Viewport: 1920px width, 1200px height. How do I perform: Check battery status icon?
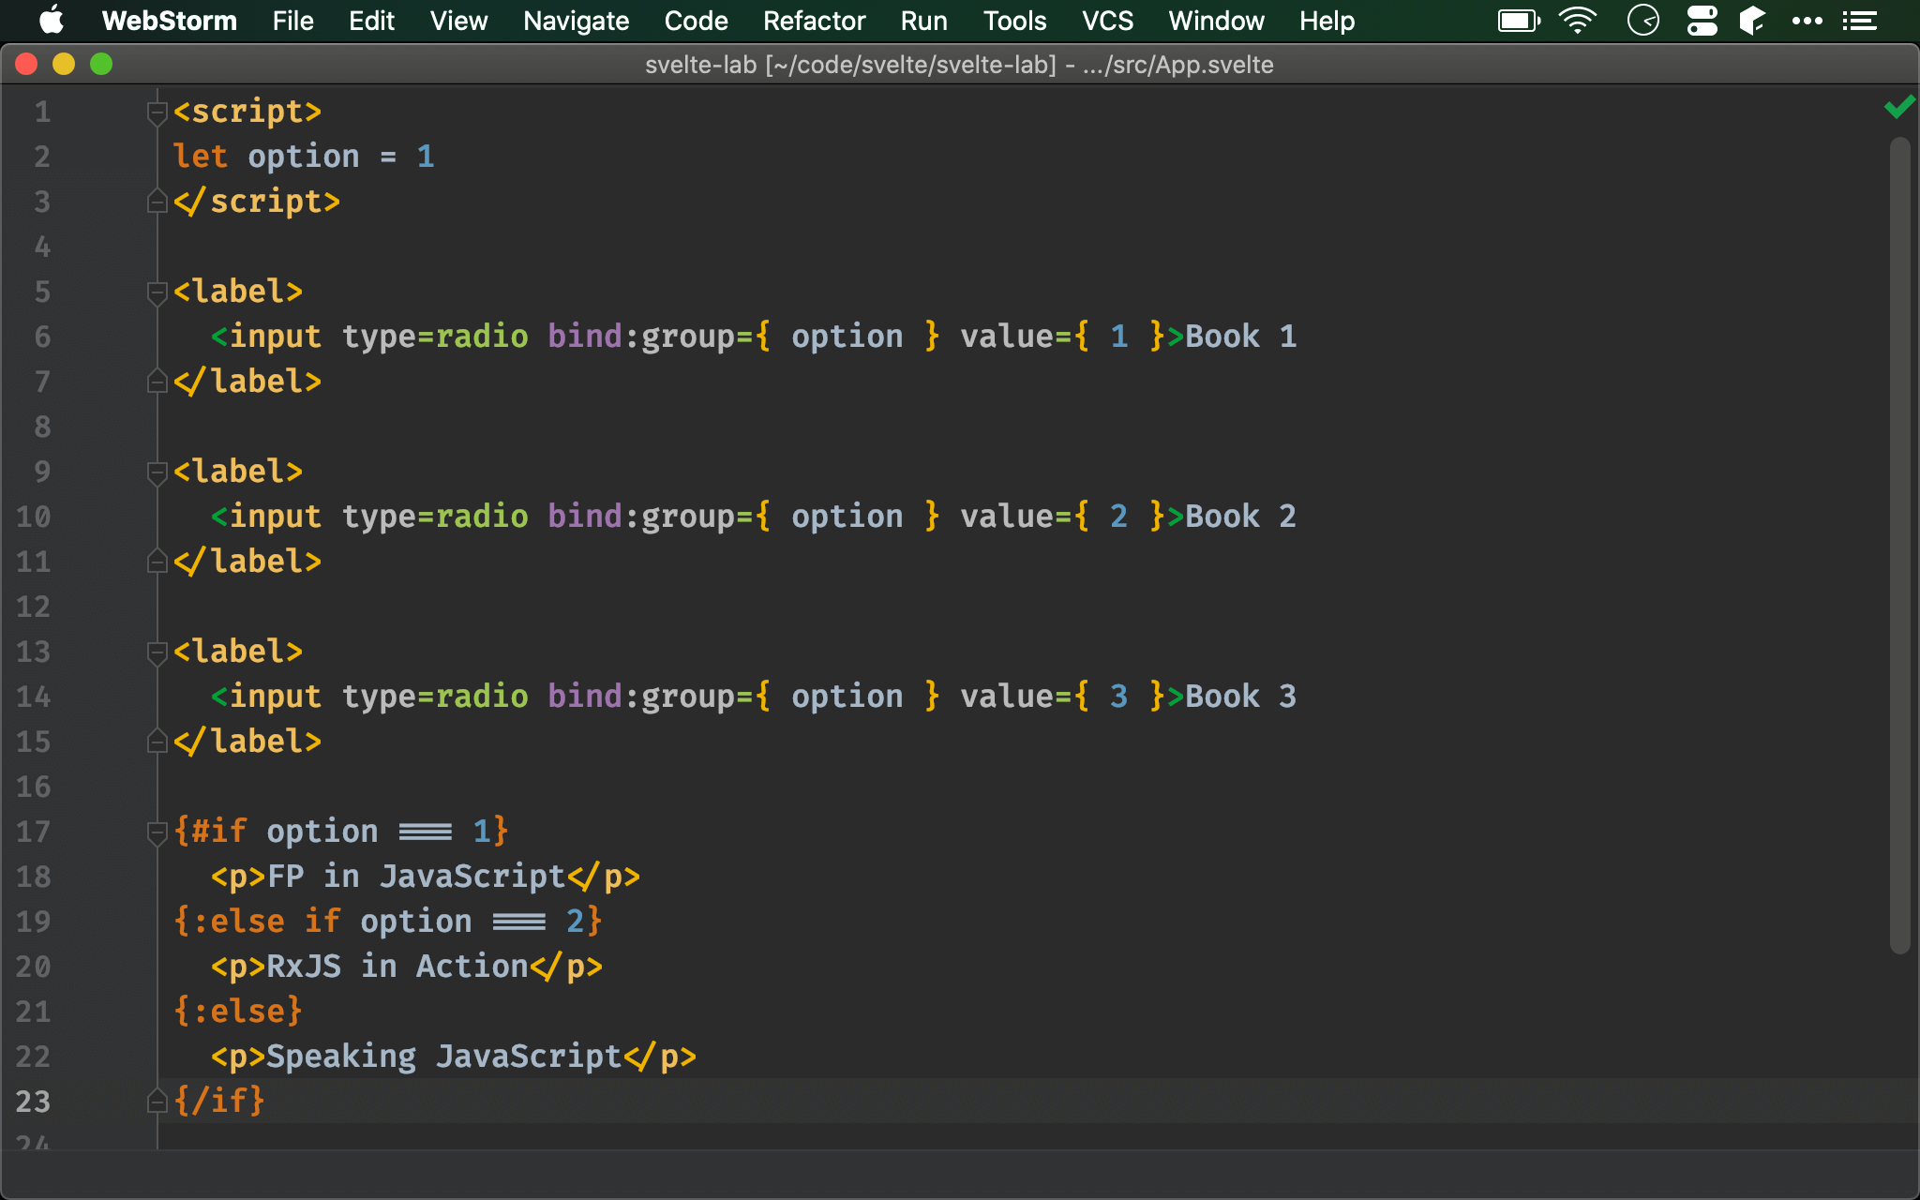pyautogui.click(x=1519, y=21)
